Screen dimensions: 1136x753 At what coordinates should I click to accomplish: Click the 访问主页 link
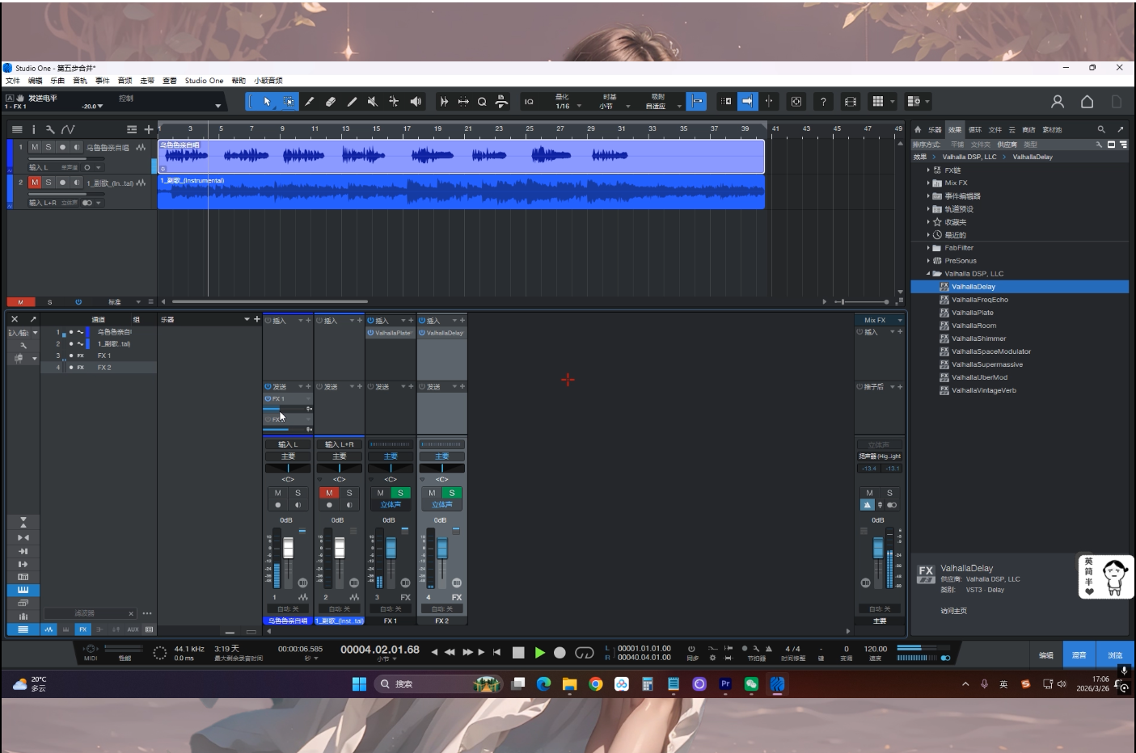click(x=953, y=611)
